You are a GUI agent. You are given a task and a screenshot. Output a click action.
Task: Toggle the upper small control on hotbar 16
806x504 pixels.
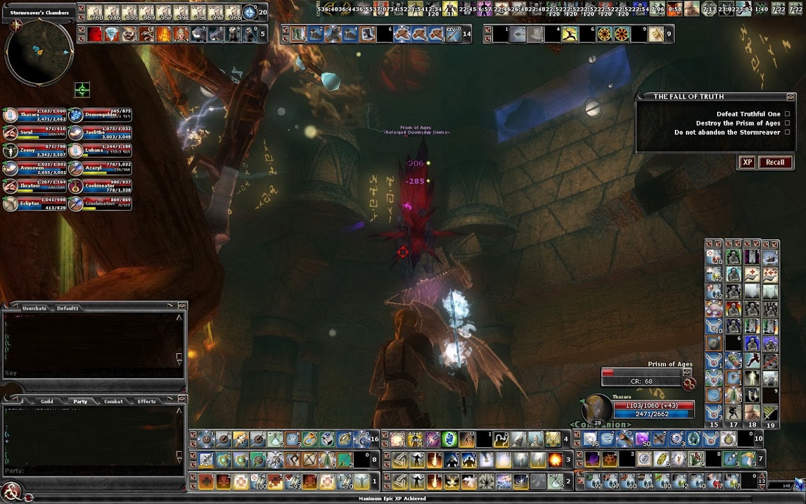click(x=193, y=434)
